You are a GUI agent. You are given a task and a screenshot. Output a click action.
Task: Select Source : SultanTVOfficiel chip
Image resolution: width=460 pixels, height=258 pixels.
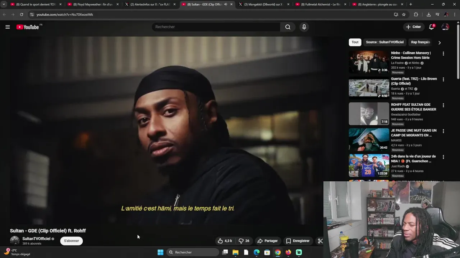[x=385, y=42]
